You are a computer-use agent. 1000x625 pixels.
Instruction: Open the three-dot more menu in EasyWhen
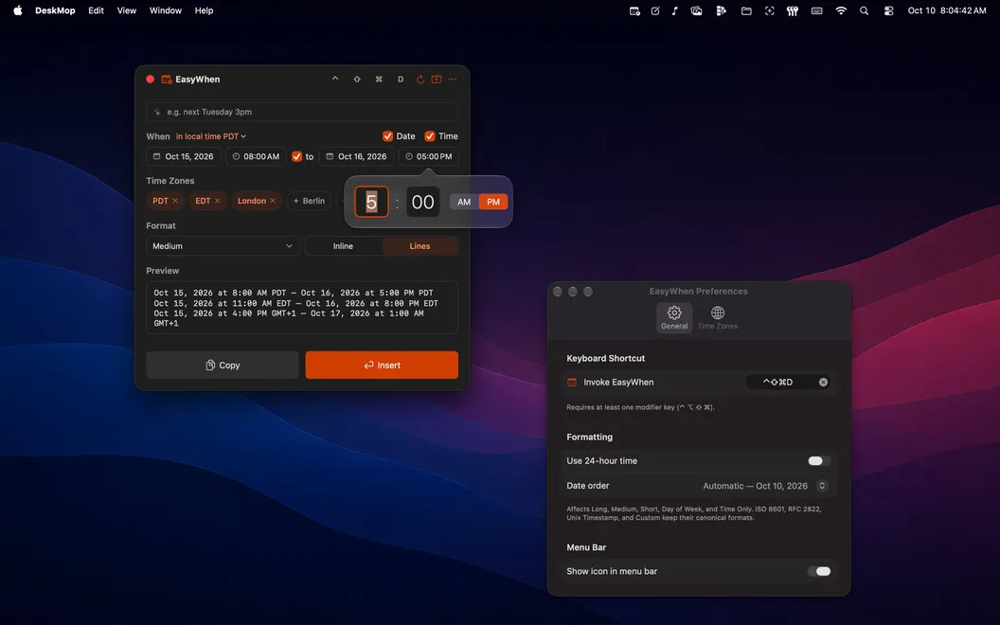(452, 80)
